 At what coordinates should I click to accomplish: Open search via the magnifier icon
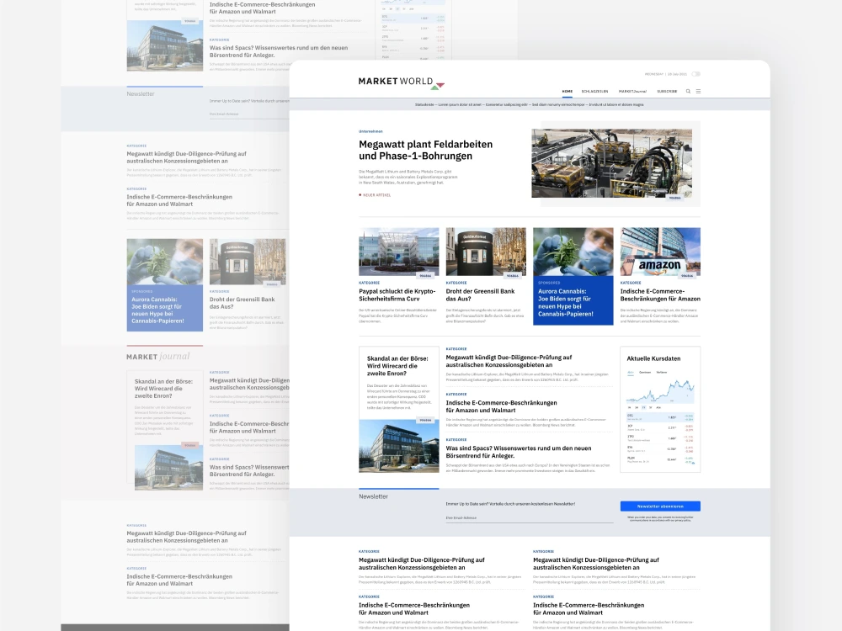pyautogui.click(x=687, y=91)
